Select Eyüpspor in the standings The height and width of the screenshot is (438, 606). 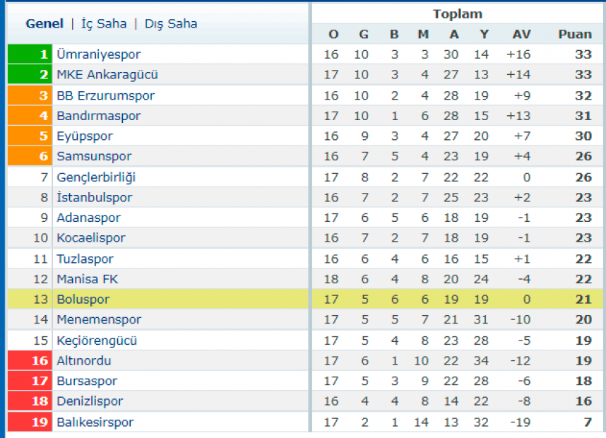click(x=85, y=136)
